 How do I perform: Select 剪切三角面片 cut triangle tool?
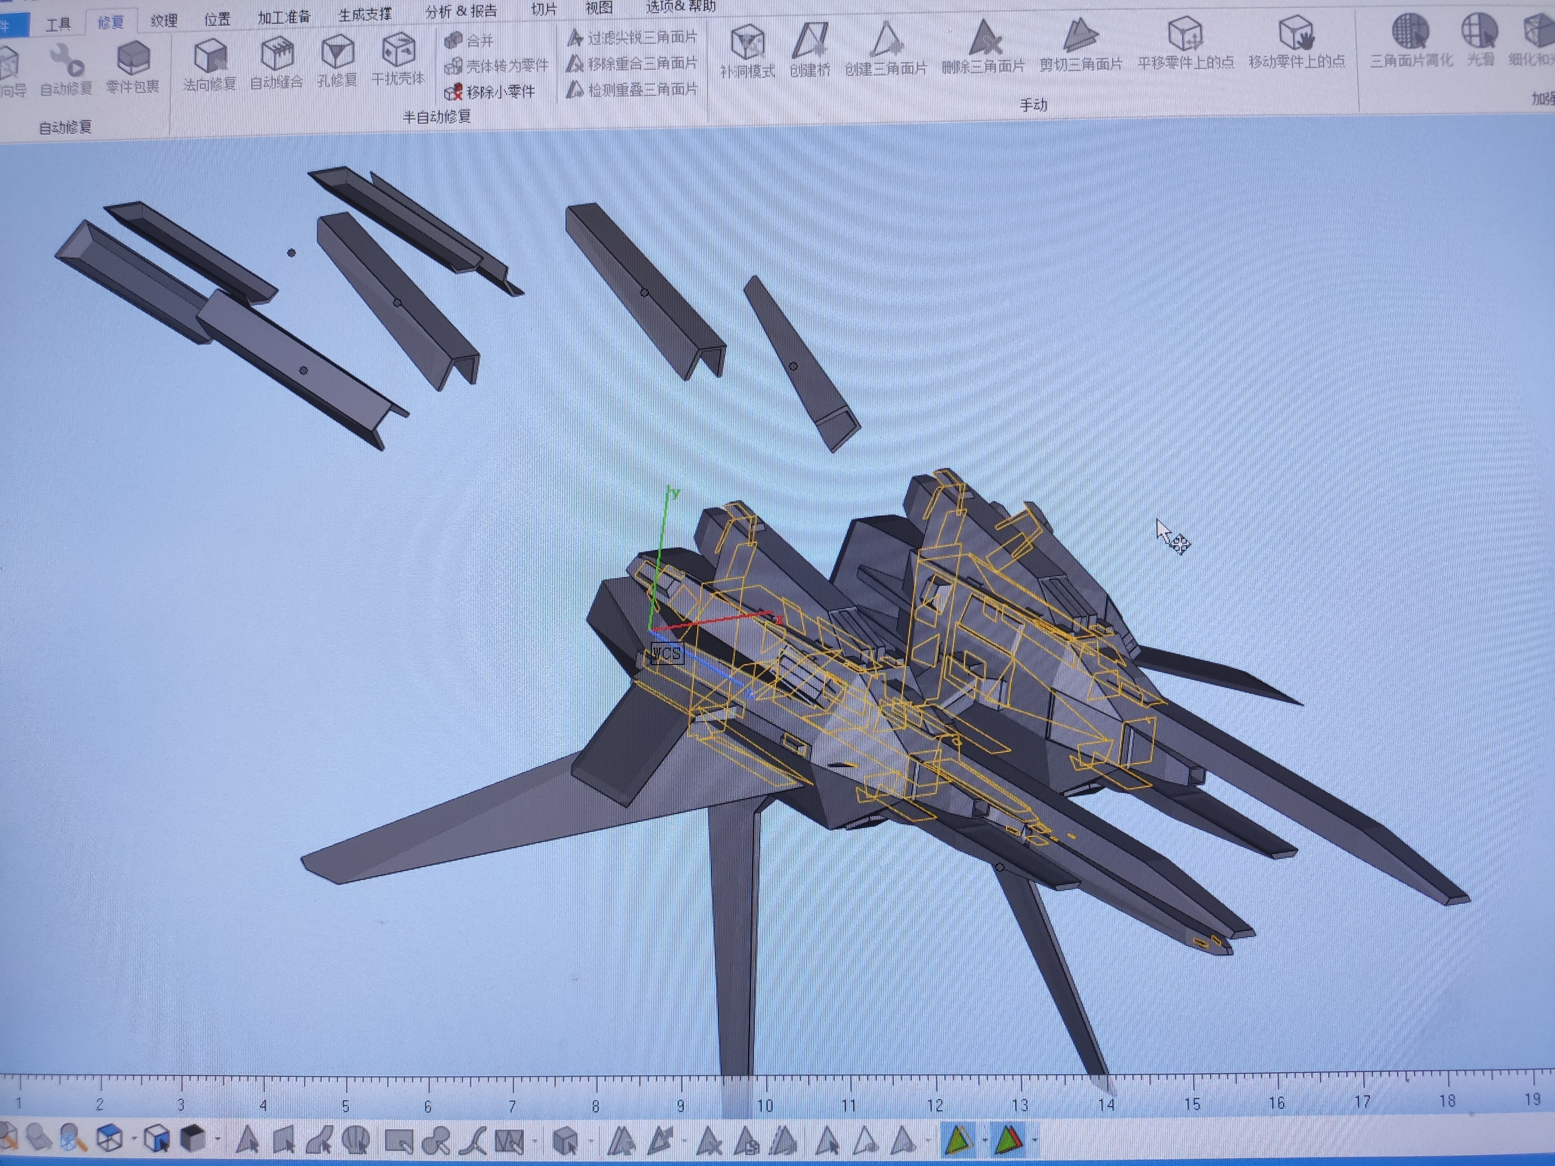(x=1080, y=45)
